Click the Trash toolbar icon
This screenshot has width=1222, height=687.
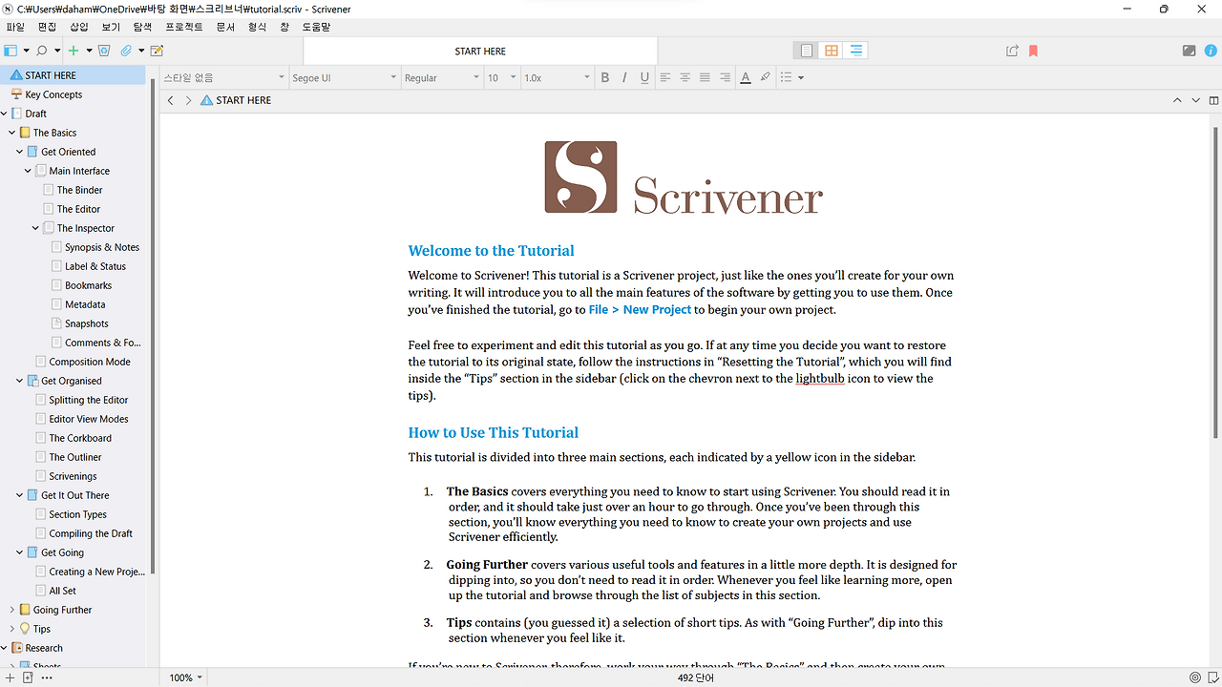[104, 51]
